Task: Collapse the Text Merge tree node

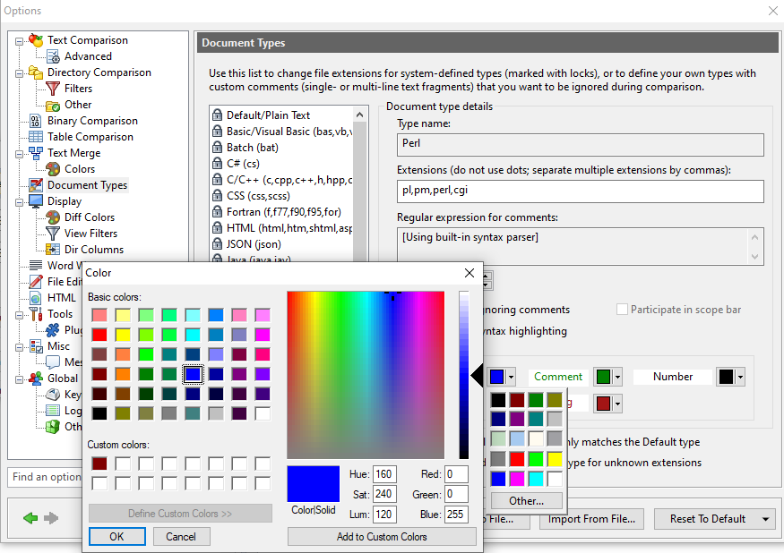Action: [x=19, y=155]
